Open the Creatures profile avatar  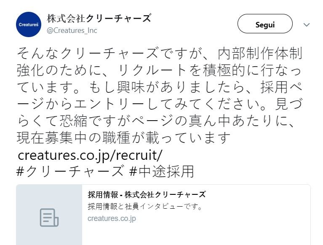(x=29, y=24)
